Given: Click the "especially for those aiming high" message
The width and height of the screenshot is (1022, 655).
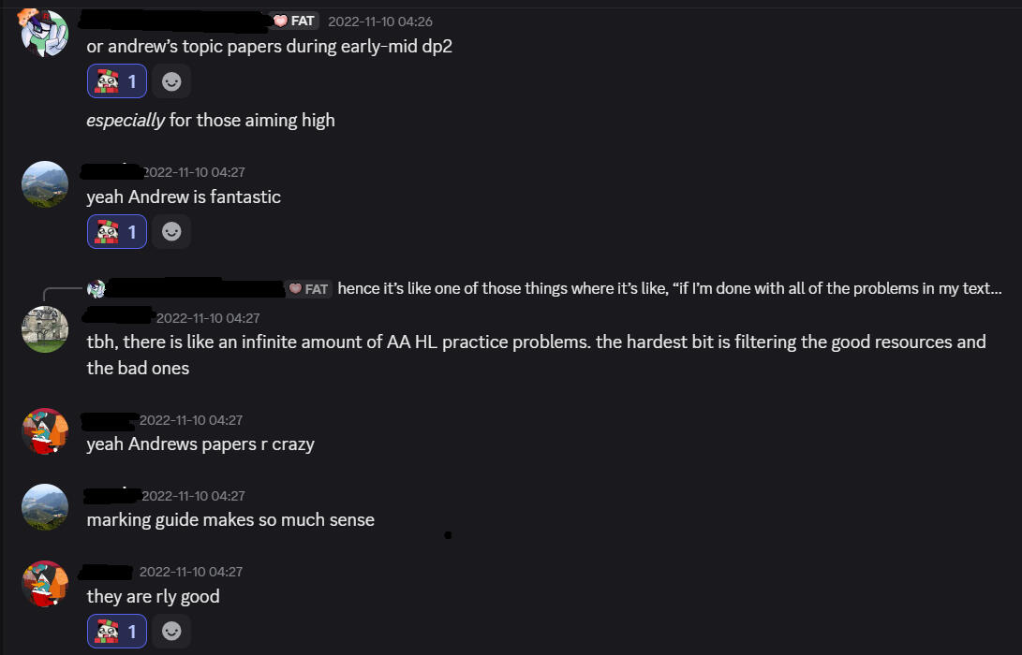Looking at the screenshot, I should [210, 120].
